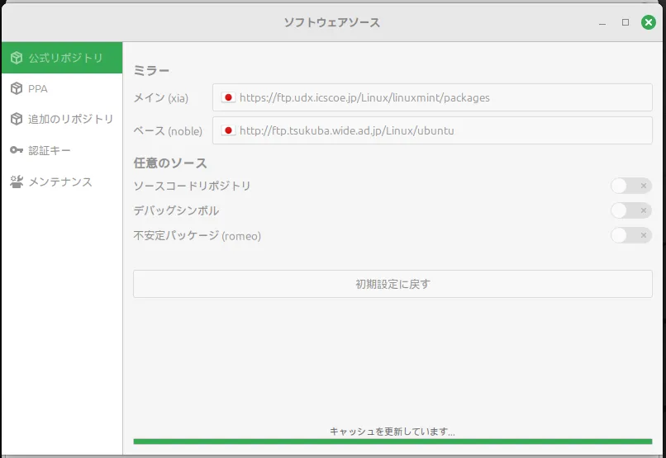
Task: Click the 認証キー key icon
Action: click(x=17, y=150)
